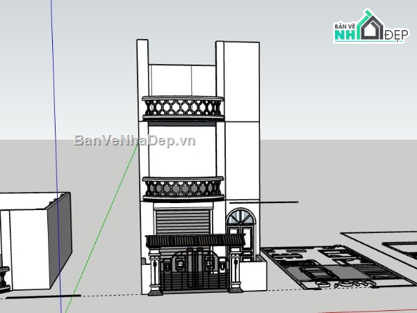Image resolution: width=417 pixels, height=313 pixels.
Task: Click the garage roller shutter door
Action: pyautogui.click(x=183, y=223)
